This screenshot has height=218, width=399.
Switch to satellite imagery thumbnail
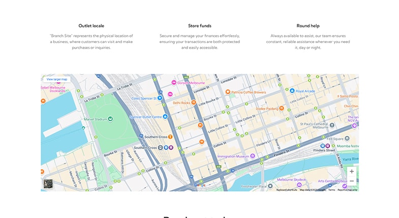coord(48,184)
